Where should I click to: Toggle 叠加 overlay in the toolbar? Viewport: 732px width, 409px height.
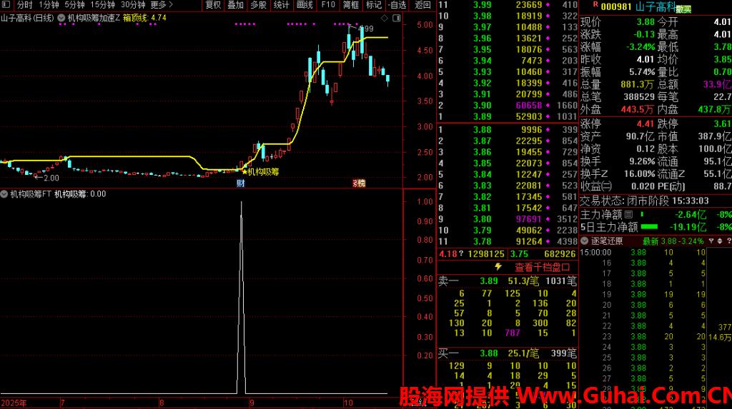235,5
